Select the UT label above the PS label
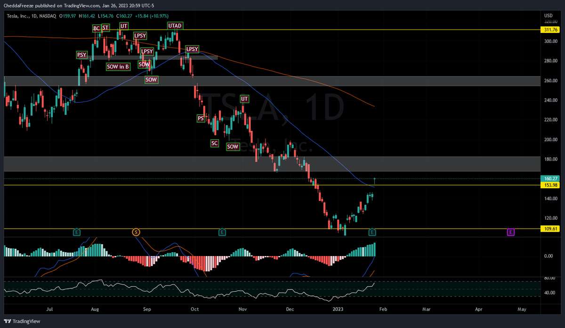 [244, 99]
